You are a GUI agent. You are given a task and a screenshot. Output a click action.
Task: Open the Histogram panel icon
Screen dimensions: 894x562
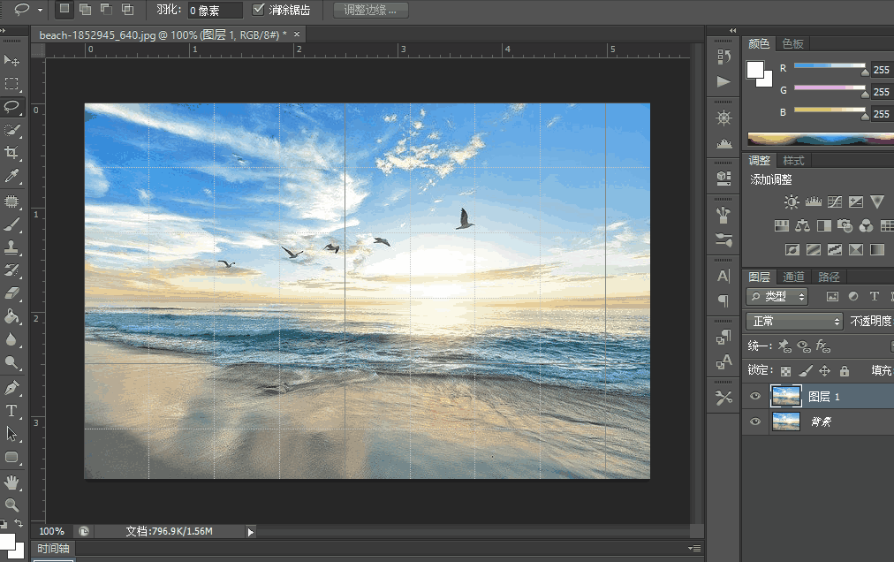724,143
